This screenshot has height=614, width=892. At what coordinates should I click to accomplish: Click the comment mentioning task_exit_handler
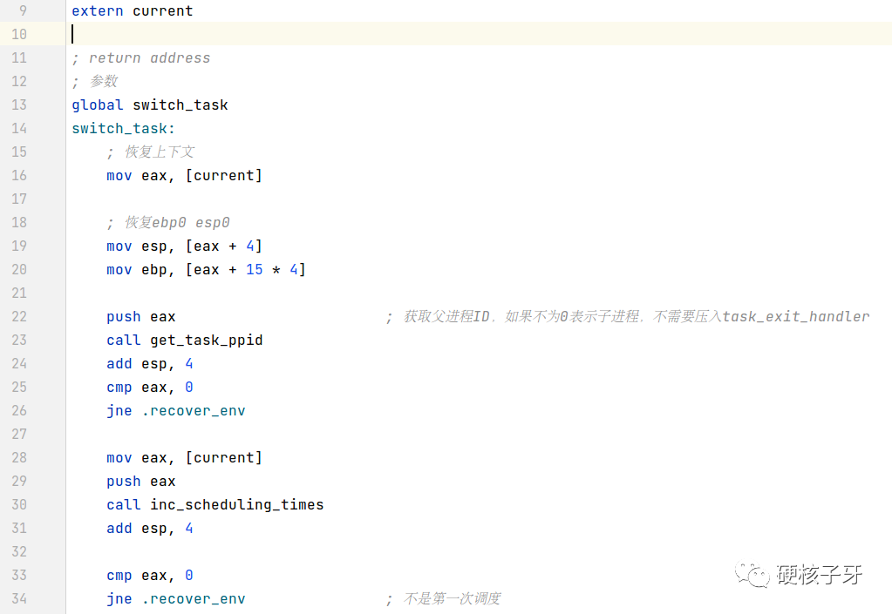pos(628,316)
